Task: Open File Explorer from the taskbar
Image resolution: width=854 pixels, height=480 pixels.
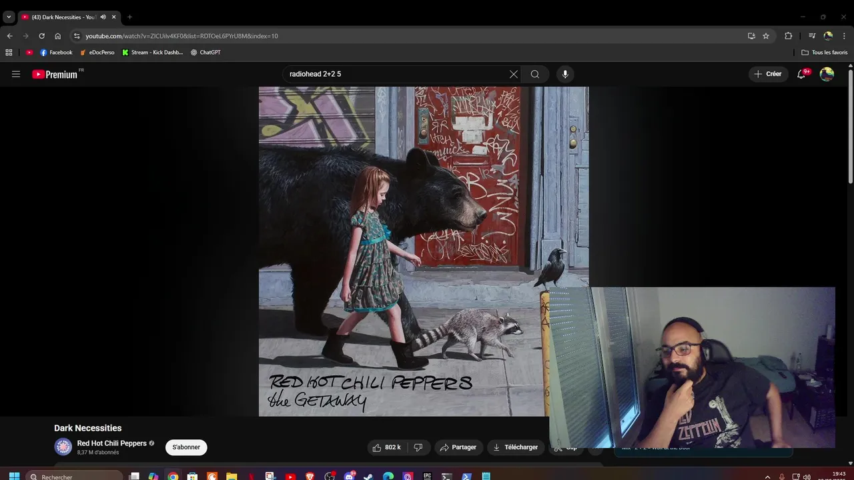Action: 232,476
